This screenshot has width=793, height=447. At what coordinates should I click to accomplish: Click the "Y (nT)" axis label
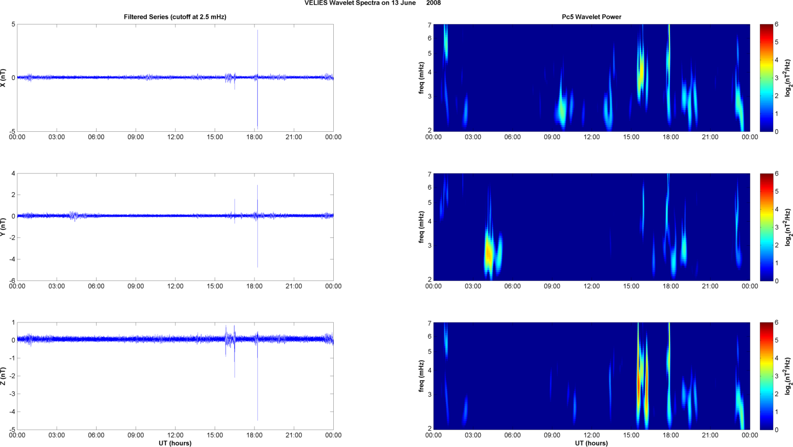(4, 227)
